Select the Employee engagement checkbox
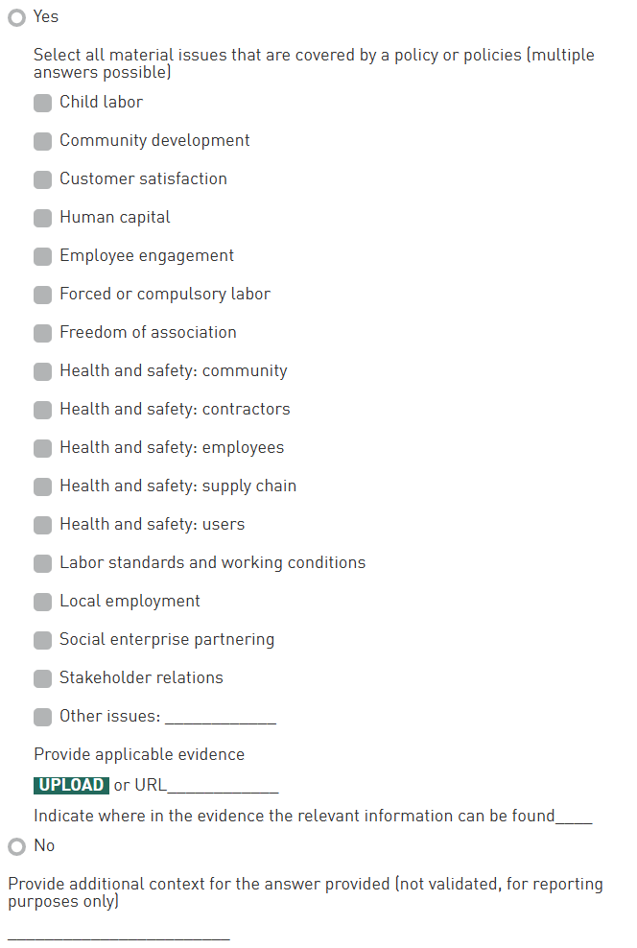The height and width of the screenshot is (948, 637). (42, 256)
